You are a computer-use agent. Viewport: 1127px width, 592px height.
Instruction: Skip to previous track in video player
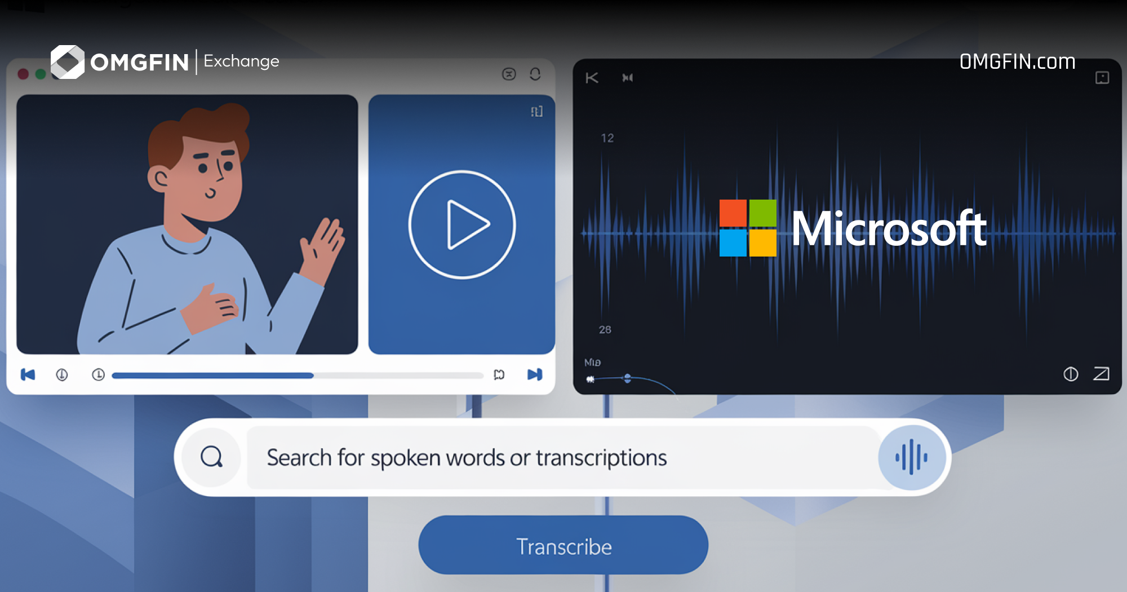click(28, 374)
